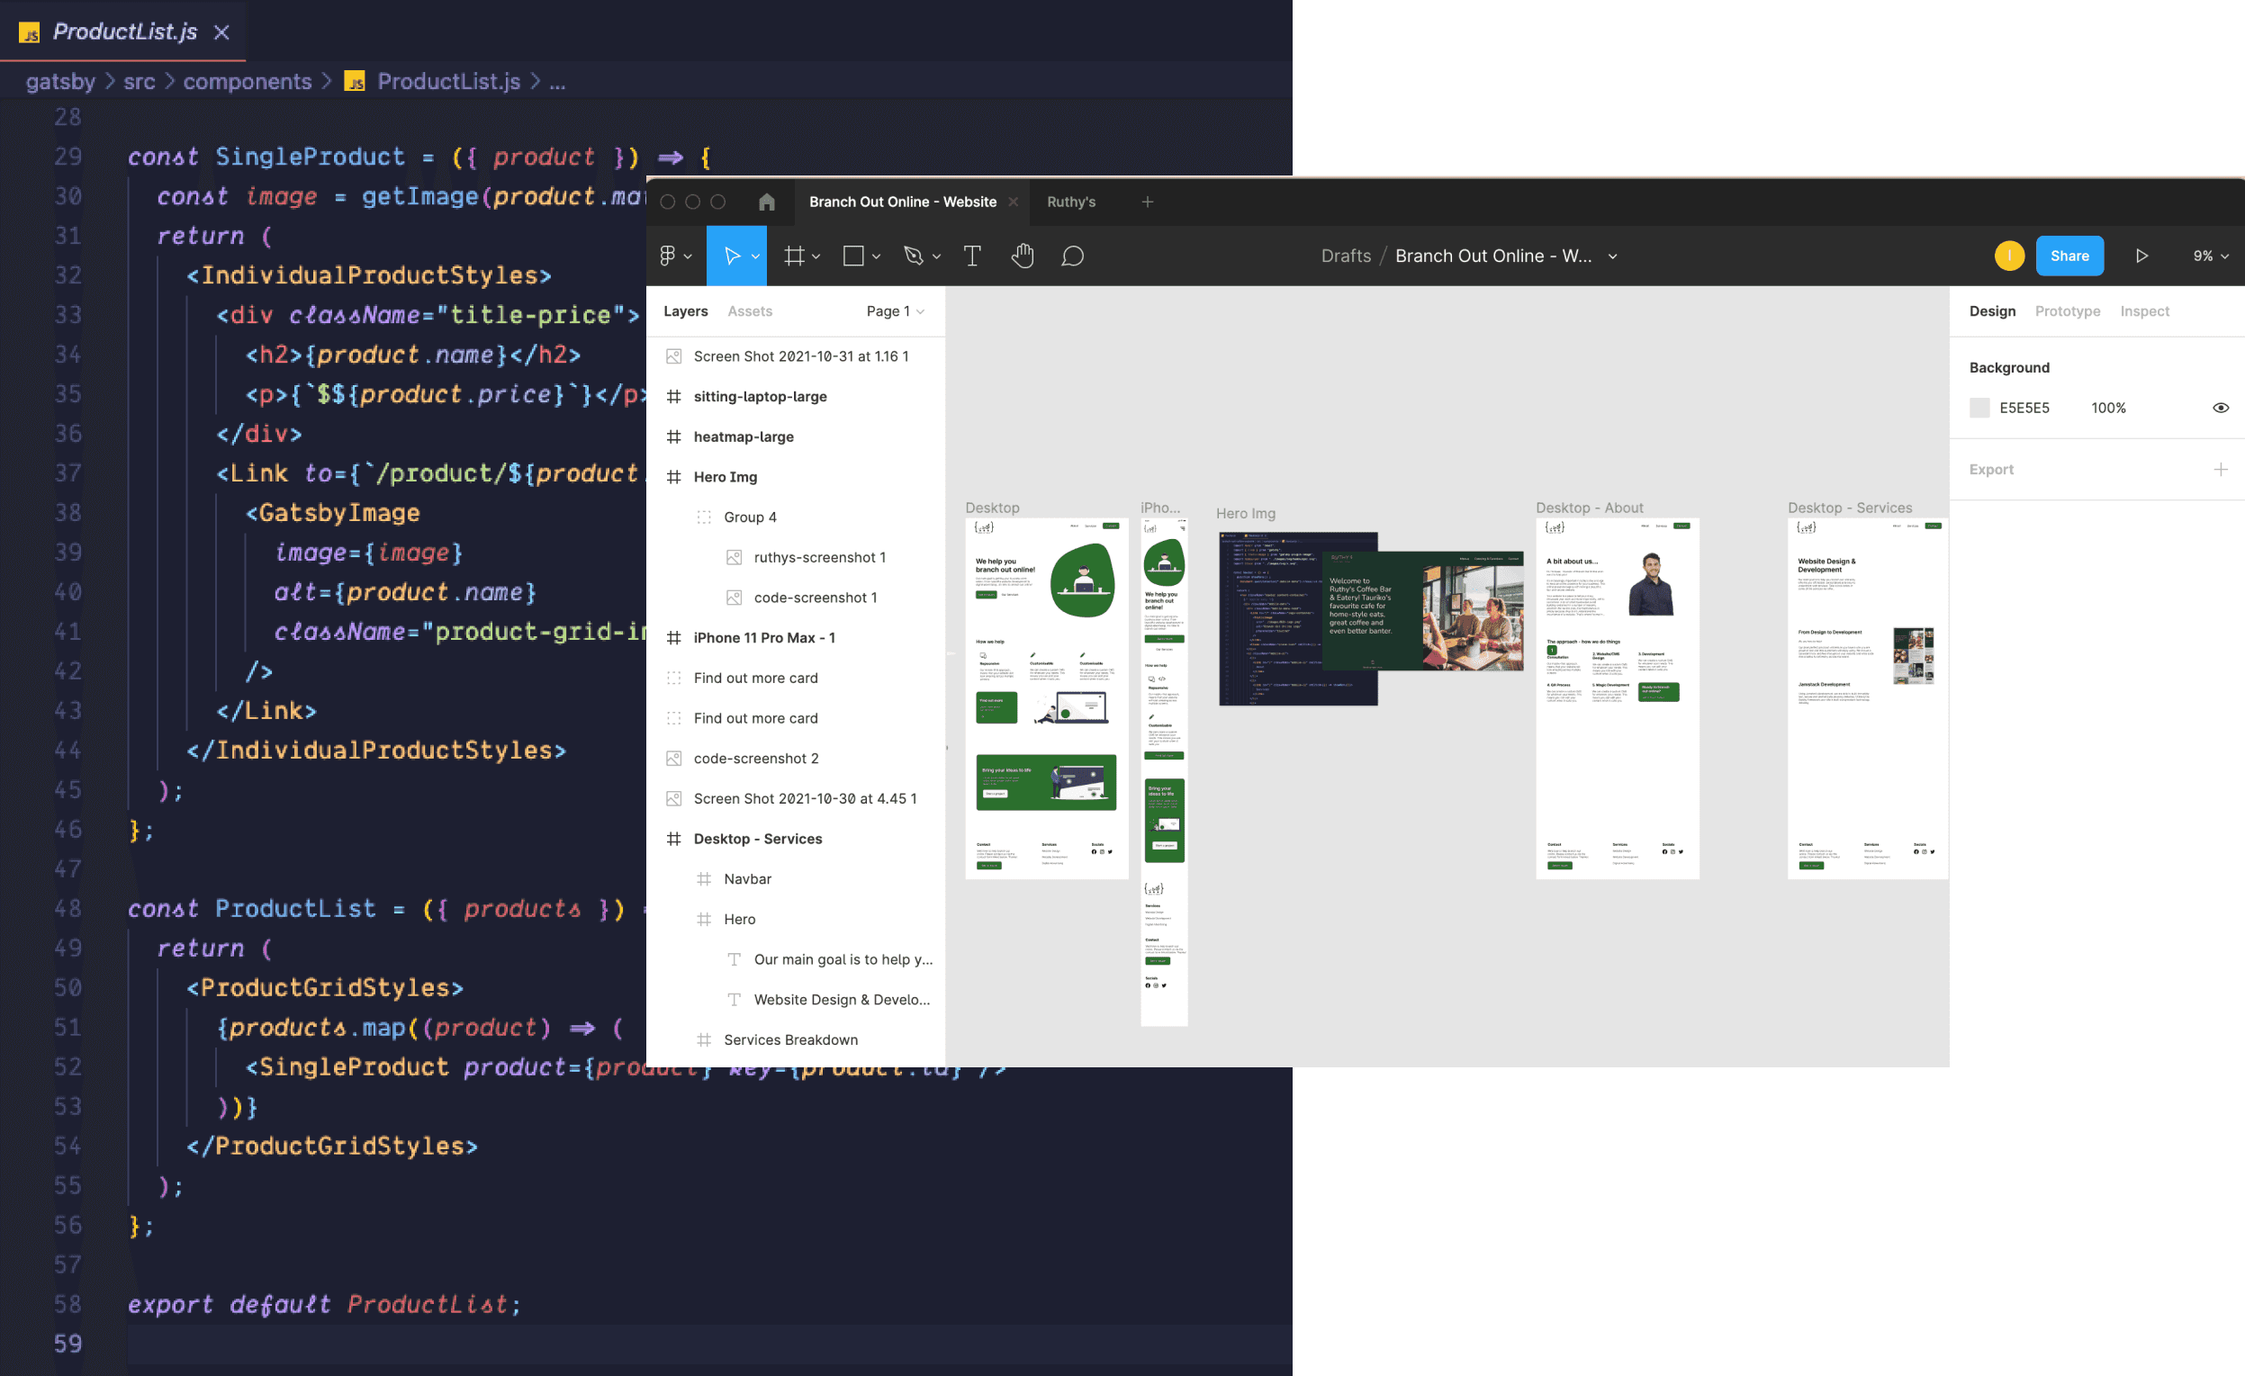Select the Text tool
Image resolution: width=2245 pixels, height=1376 pixels.
point(972,256)
